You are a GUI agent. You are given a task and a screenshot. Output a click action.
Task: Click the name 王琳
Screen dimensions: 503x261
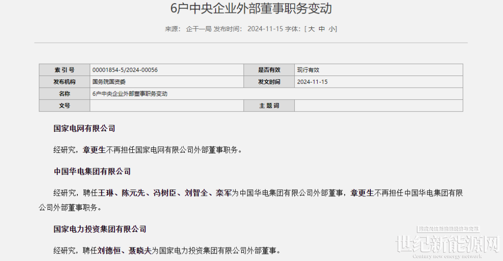click(x=106, y=193)
